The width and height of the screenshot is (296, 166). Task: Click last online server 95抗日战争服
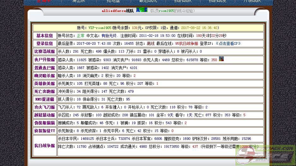tap(186, 43)
